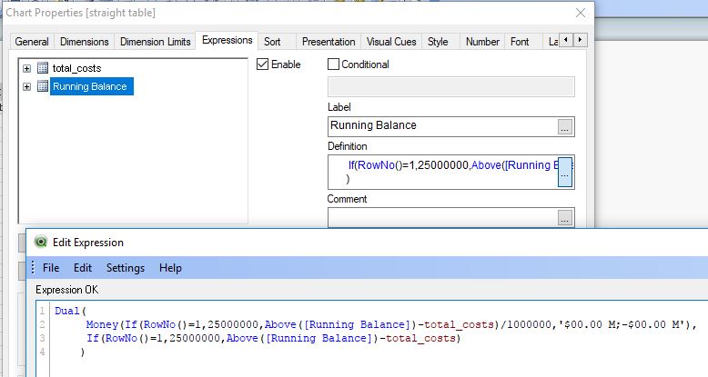Switch to the Dimensions tab
This screenshot has width=708, height=377.
coord(85,42)
